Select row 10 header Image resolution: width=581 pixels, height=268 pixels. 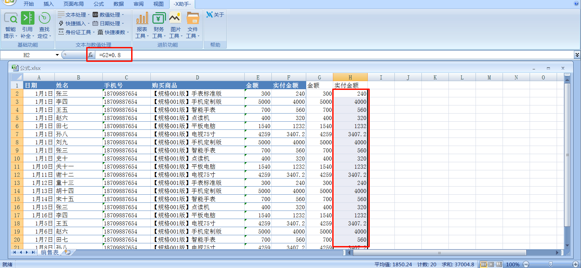[x=17, y=159]
